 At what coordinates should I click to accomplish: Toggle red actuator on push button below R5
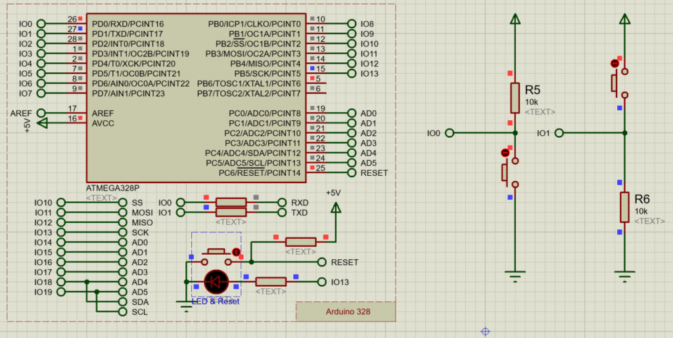(505, 152)
